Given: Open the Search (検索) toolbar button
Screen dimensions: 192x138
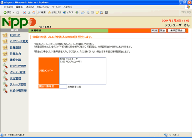Looking at the screenshot, I should coord(42,12).
